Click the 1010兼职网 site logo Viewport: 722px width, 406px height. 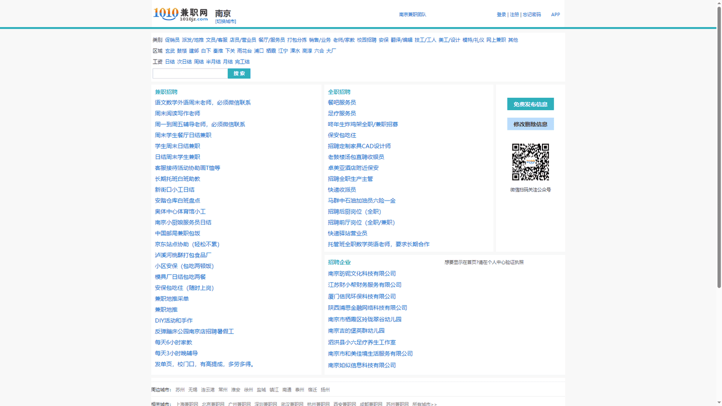point(180,14)
